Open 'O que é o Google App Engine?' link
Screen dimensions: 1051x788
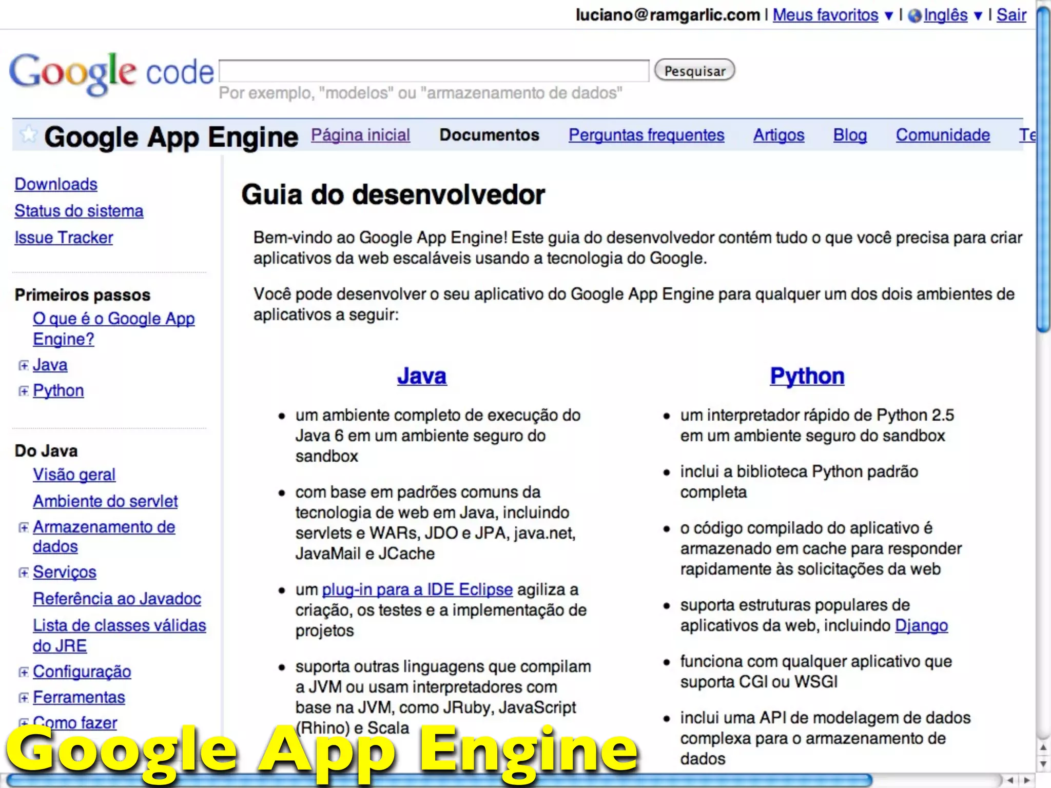pyautogui.click(x=114, y=329)
